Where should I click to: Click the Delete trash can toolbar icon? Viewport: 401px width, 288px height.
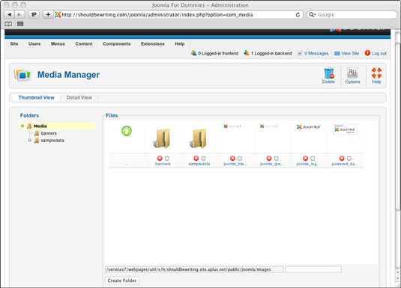point(328,73)
